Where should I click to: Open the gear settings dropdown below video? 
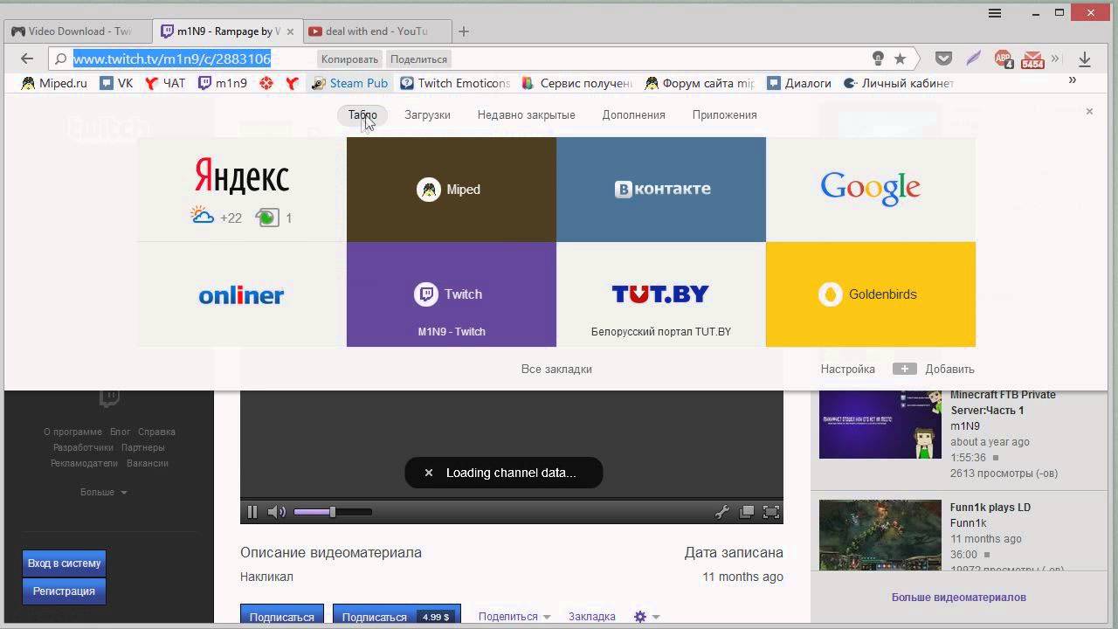pyautogui.click(x=646, y=616)
